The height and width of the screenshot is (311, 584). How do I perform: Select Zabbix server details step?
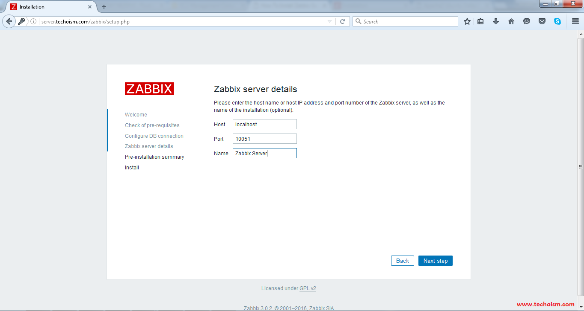(x=149, y=146)
